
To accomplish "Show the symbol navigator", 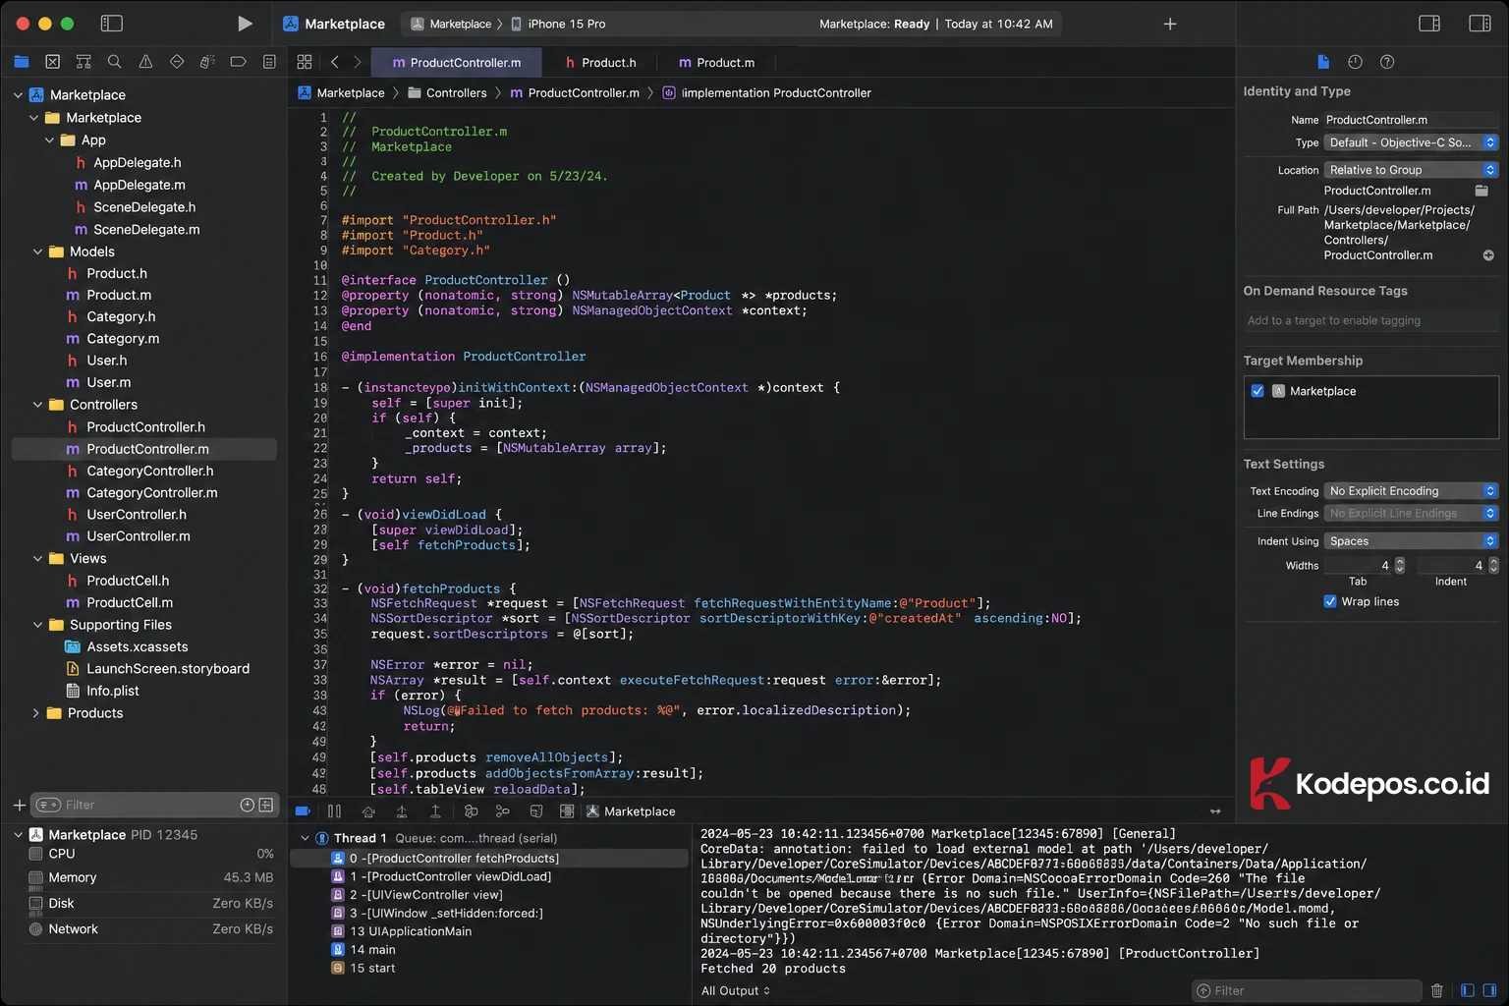I will 84,62.
